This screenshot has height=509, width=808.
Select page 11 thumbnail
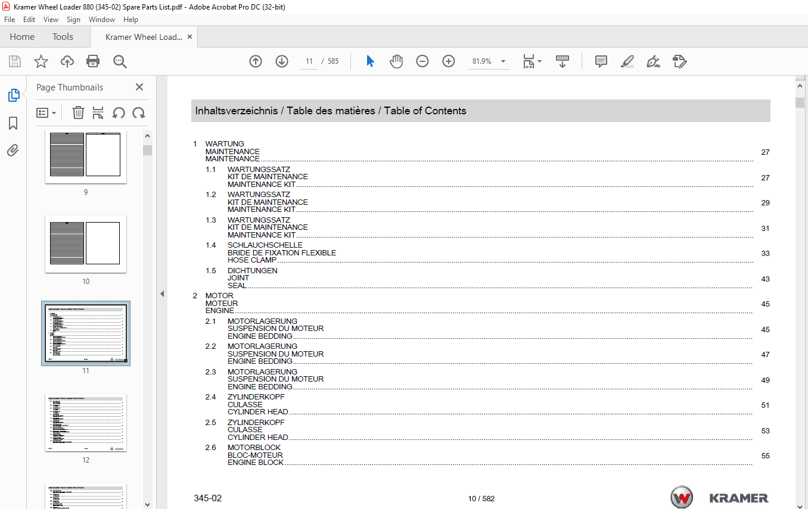(86, 333)
